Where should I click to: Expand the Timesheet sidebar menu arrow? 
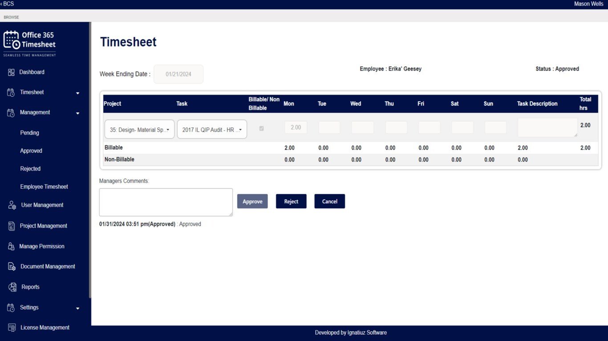(78, 93)
